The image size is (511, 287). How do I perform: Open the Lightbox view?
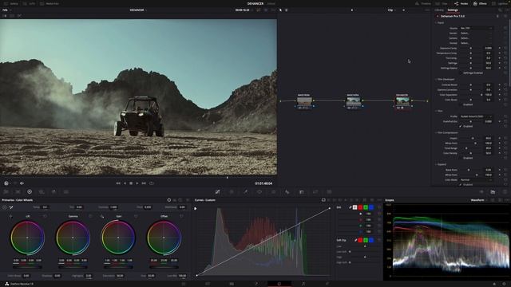[x=501, y=3]
